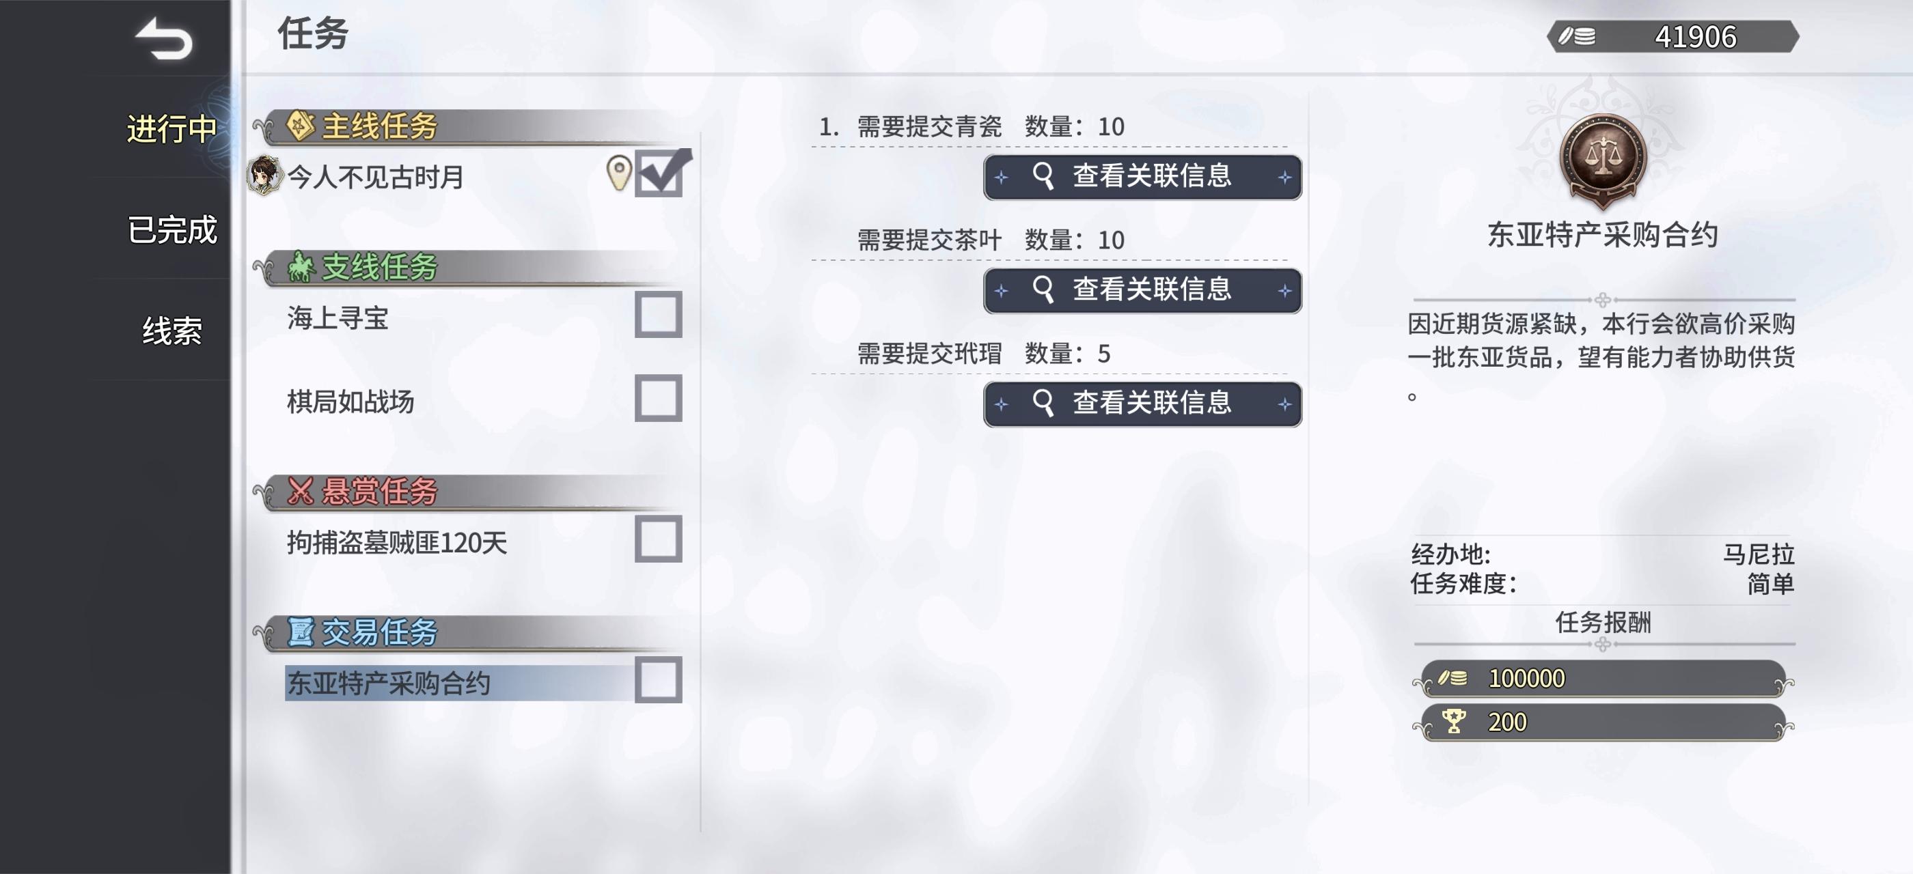Click the map pin location icon

pyautogui.click(x=618, y=173)
